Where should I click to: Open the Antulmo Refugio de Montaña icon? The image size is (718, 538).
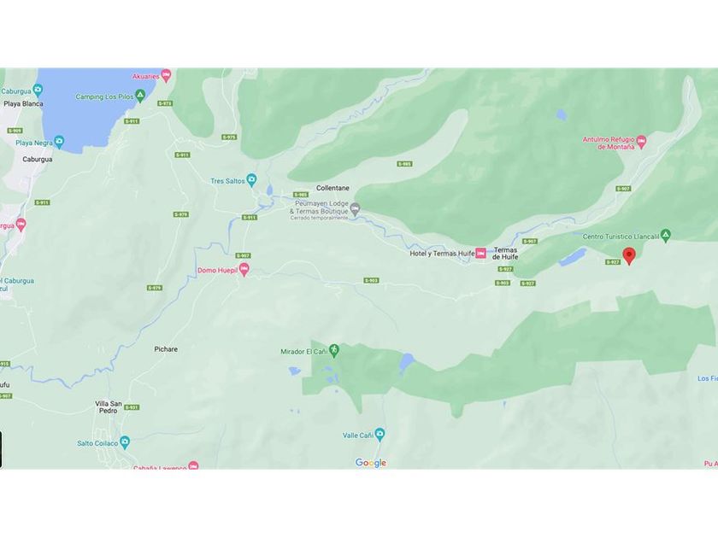[x=641, y=142]
